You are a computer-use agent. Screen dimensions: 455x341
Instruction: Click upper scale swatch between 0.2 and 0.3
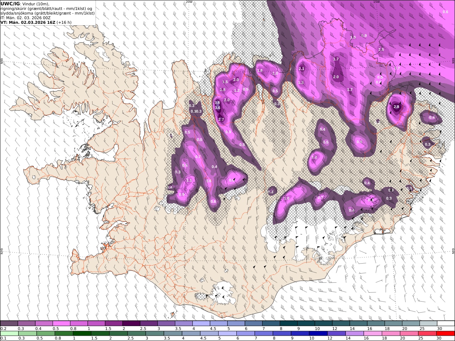click(x=9, y=323)
